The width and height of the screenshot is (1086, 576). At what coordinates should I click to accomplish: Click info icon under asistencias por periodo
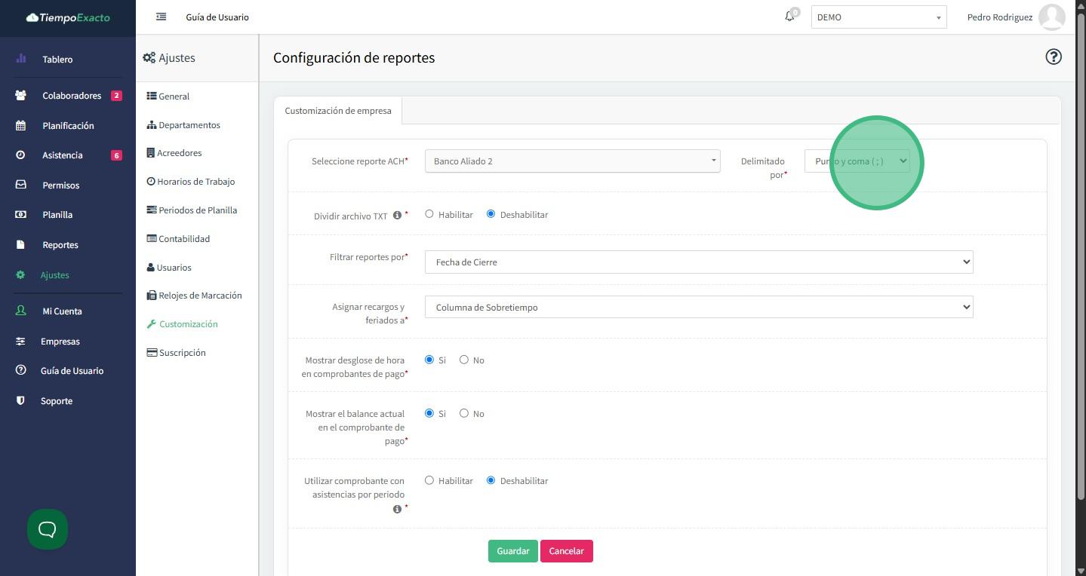click(397, 509)
